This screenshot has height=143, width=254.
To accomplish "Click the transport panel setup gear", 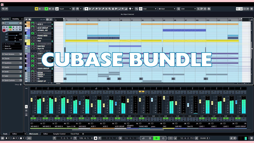I will click(251, 138).
